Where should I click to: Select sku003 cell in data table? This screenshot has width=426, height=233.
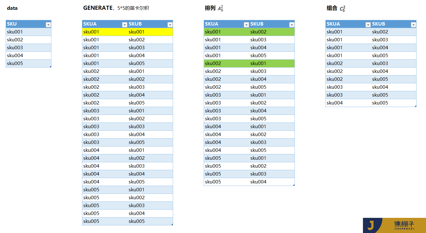[28, 48]
